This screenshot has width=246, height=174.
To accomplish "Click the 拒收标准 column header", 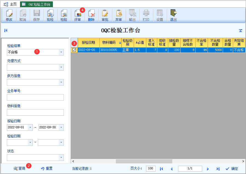I will click(162, 43).
